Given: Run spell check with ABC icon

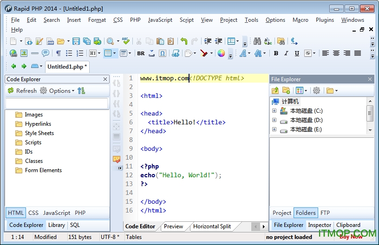Looking at the screenshot, I should [126, 41].
